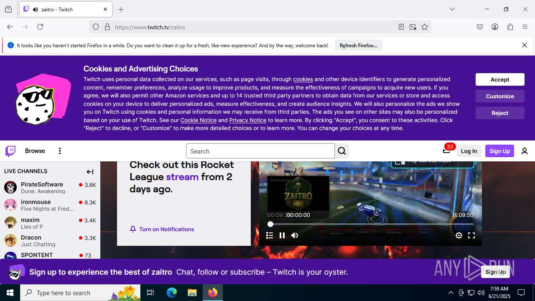This screenshot has height=301, width=535.
Task: Open Dracon channel avatar
Action: (x=10, y=240)
